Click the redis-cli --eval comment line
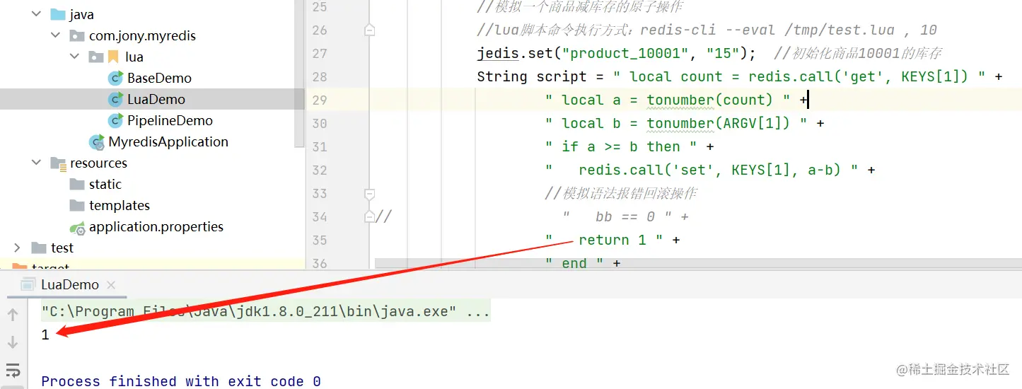The width and height of the screenshot is (1022, 389). pyautogui.click(x=707, y=30)
